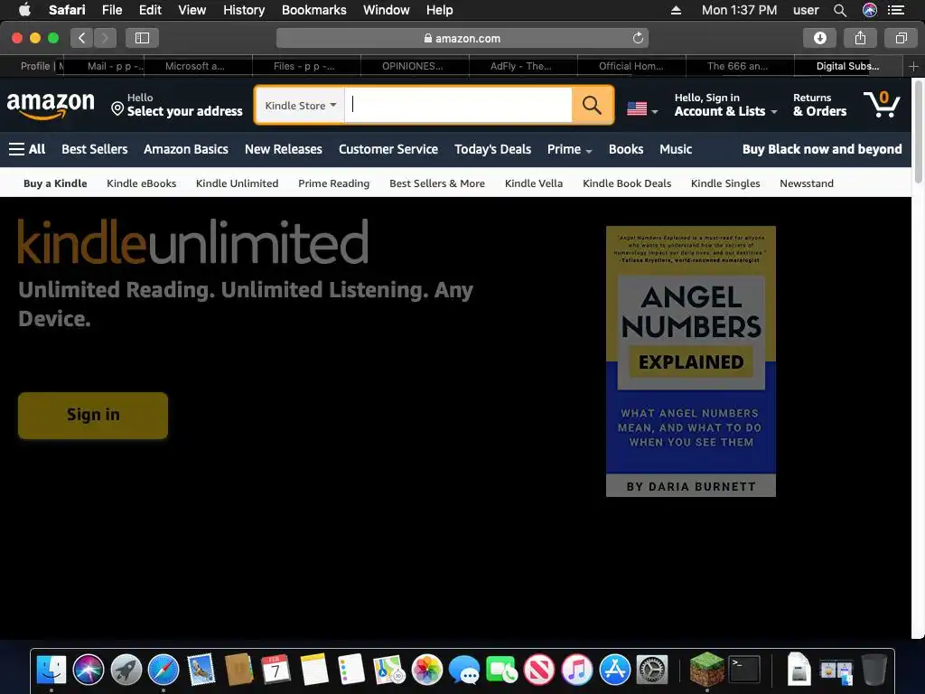This screenshot has height=694, width=925.
Task: Open System Preferences in Dock
Action: [652, 670]
